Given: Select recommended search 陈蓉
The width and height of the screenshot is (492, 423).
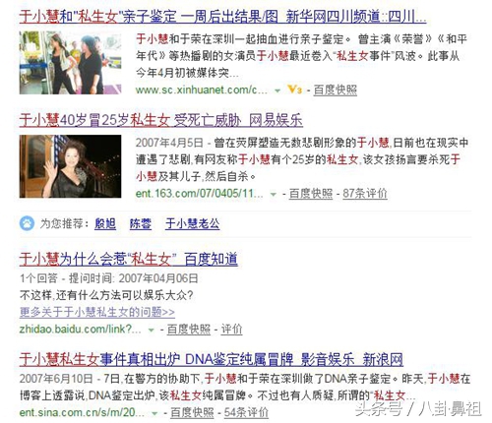Looking at the screenshot, I should [141, 224].
